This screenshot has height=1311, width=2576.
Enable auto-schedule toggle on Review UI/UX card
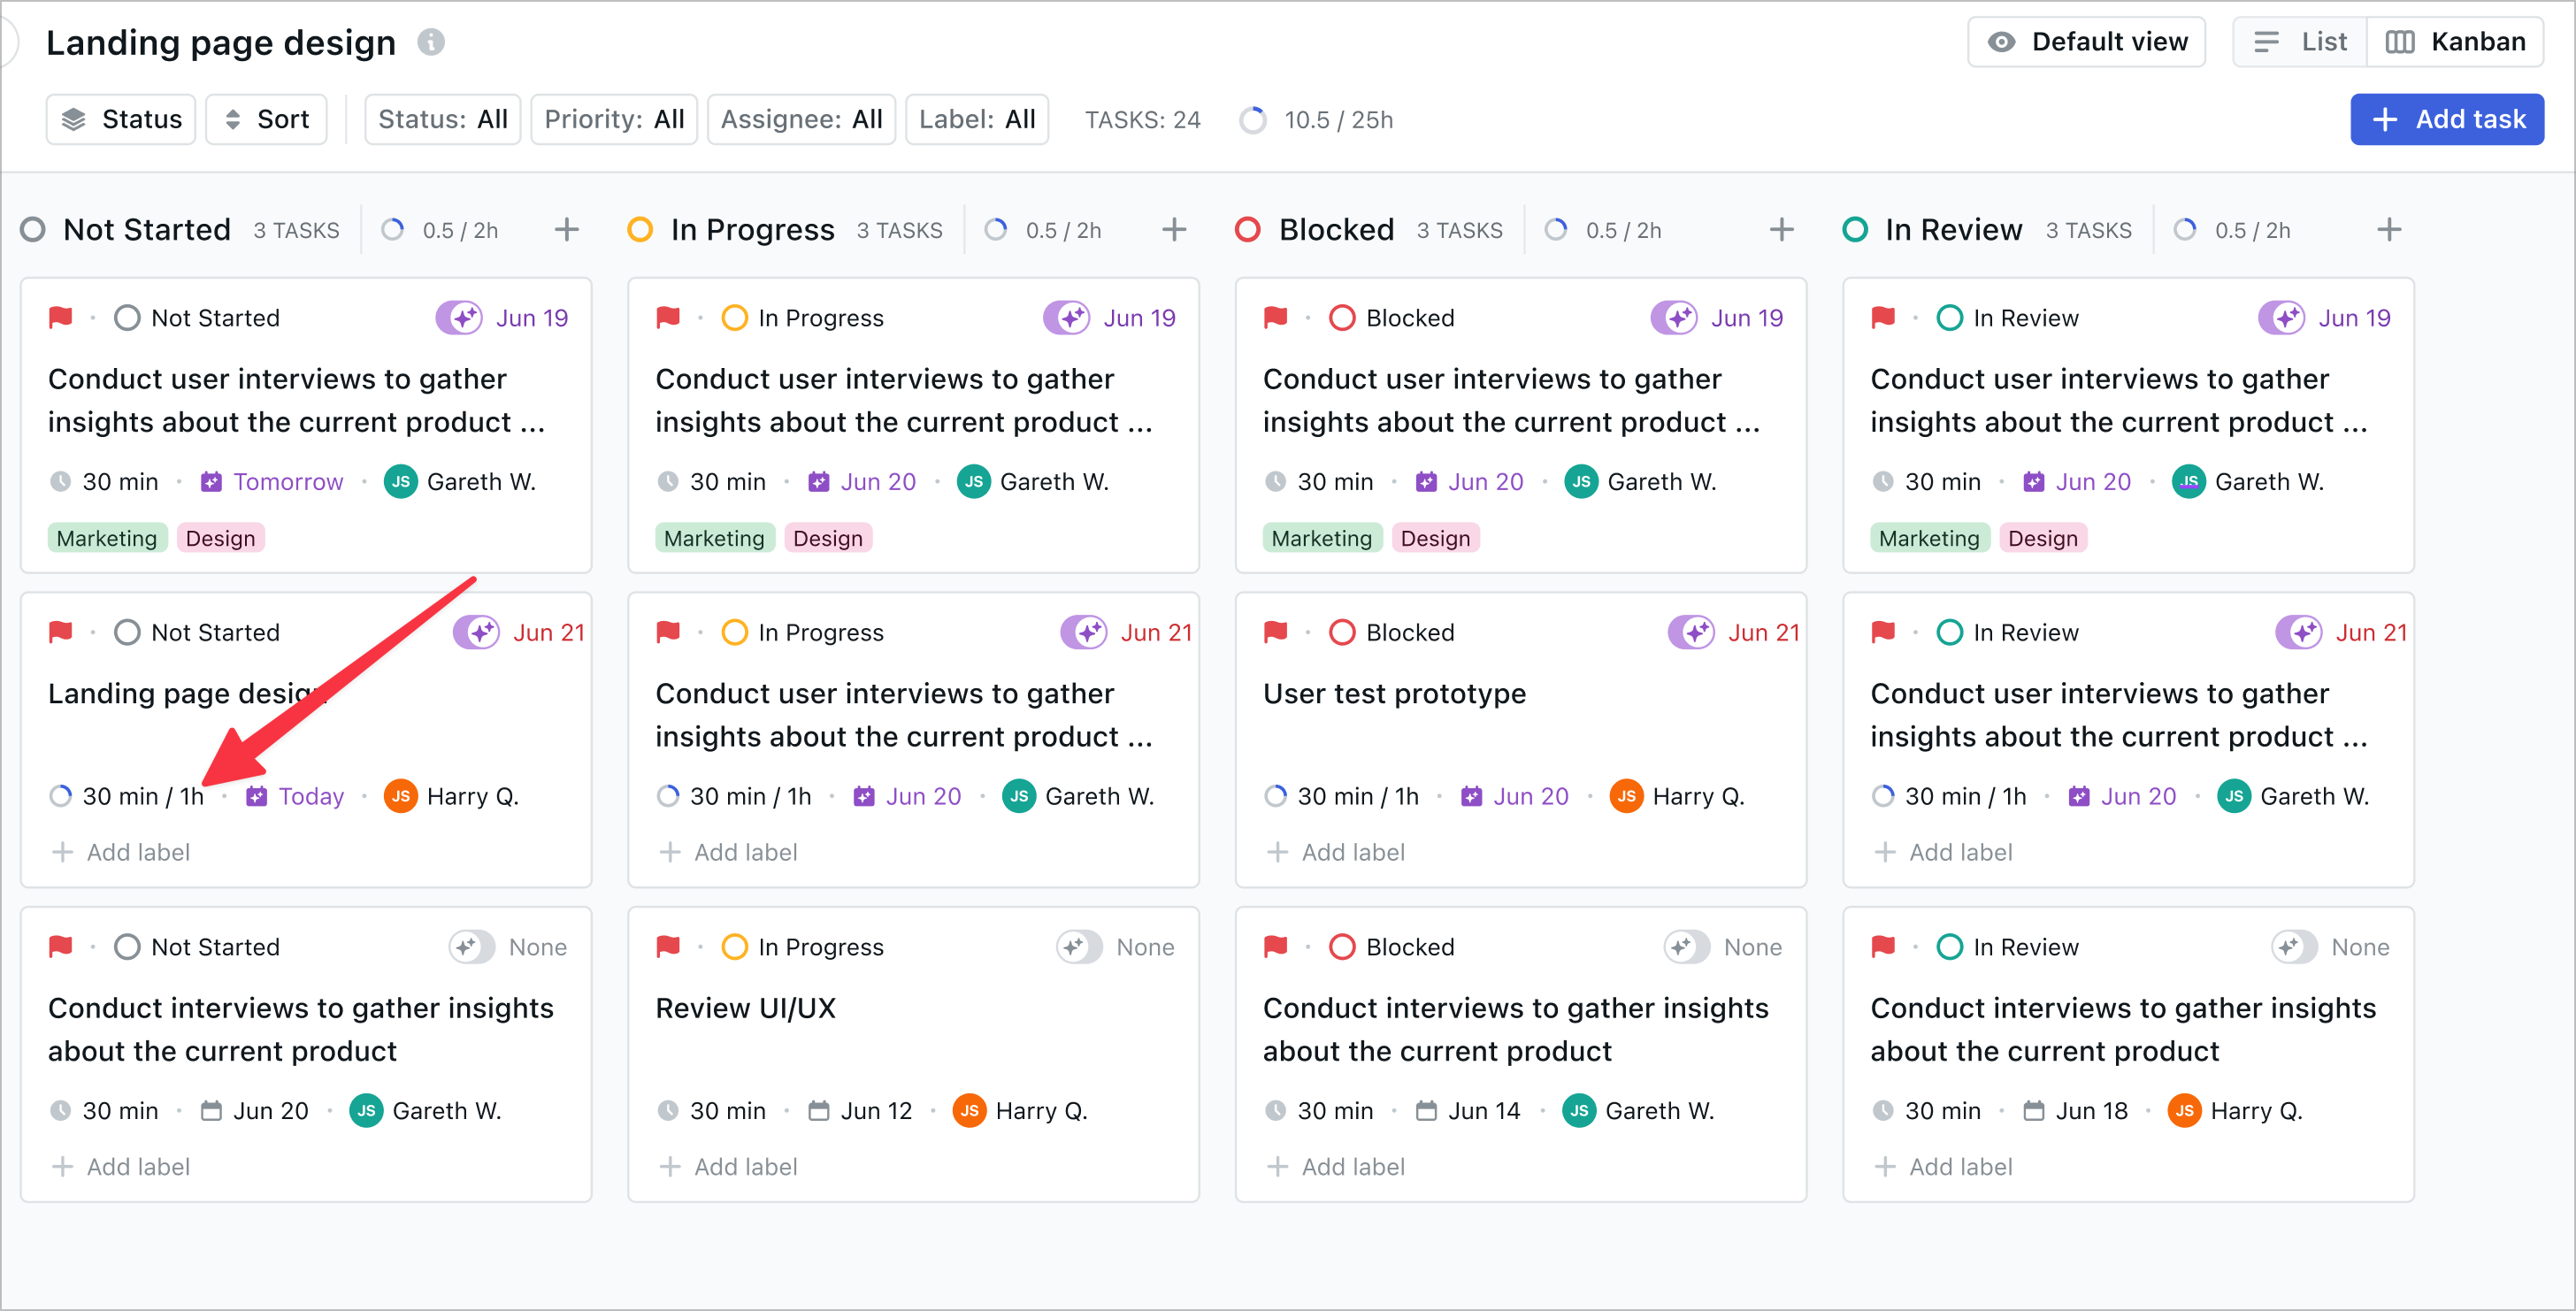[x=1079, y=946]
